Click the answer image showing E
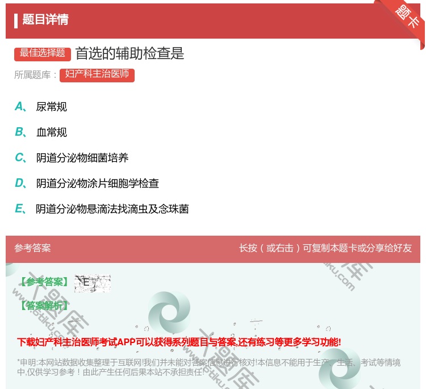The width and height of the screenshot is (426, 389). click(x=93, y=283)
